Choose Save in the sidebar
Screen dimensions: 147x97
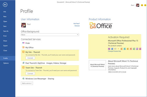pos(5,26)
